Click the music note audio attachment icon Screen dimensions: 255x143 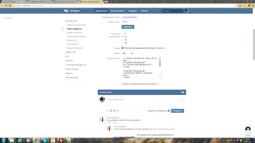click(118, 111)
